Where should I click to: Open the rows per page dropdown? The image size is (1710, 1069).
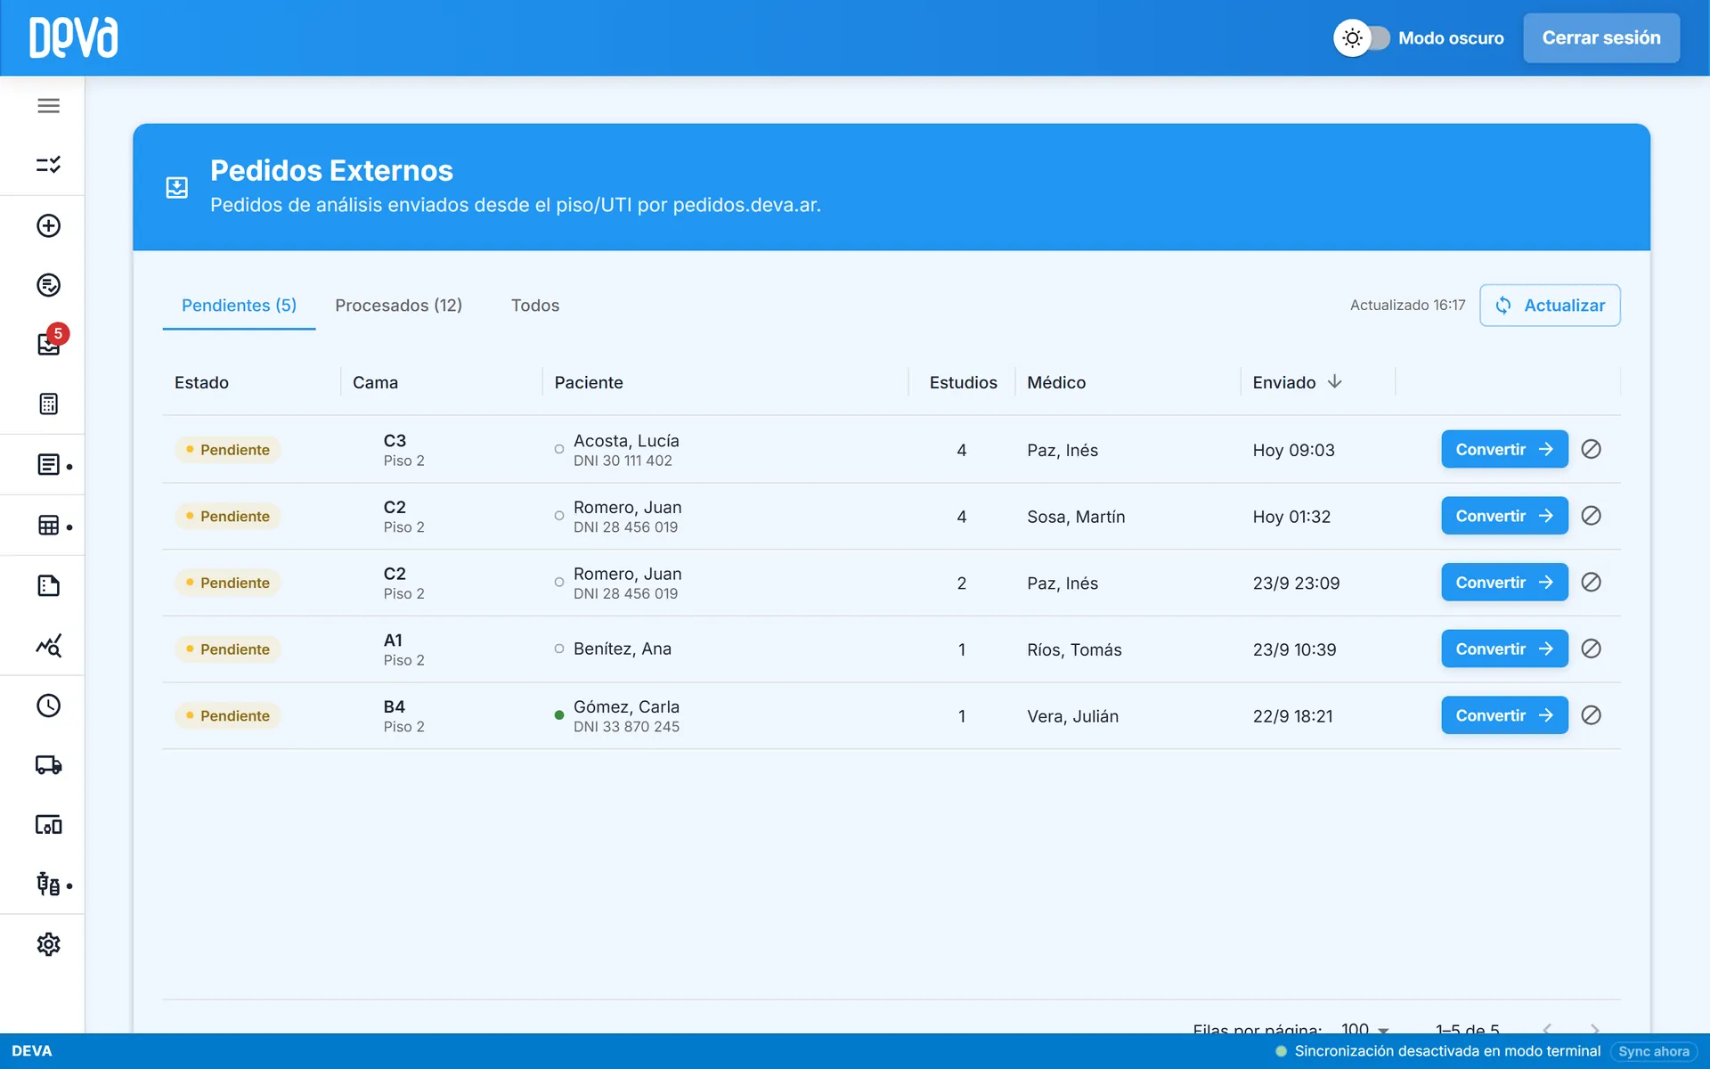coord(1364,1029)
